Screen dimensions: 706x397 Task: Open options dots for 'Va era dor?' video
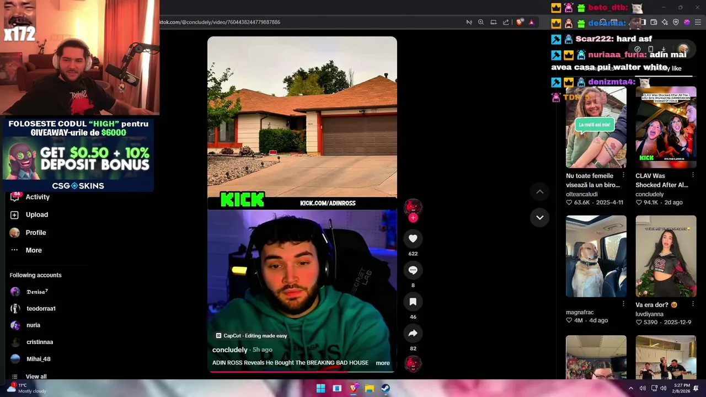pos(693,304)
